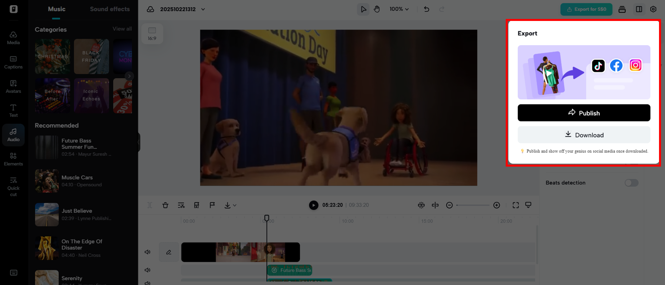665x285 pixels.
Task: Click the Instagram icon in Export panel
Action: tap(635, 65)
